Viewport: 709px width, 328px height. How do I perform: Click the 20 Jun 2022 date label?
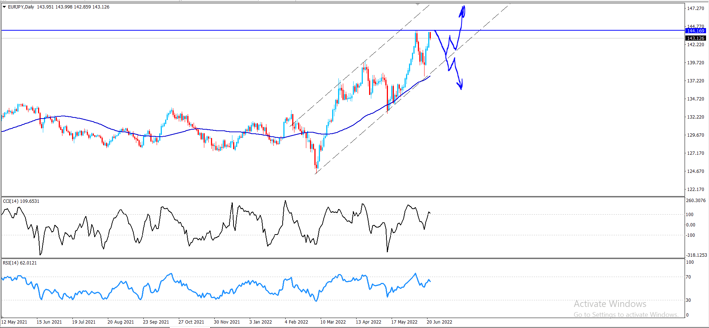(439, 322)
